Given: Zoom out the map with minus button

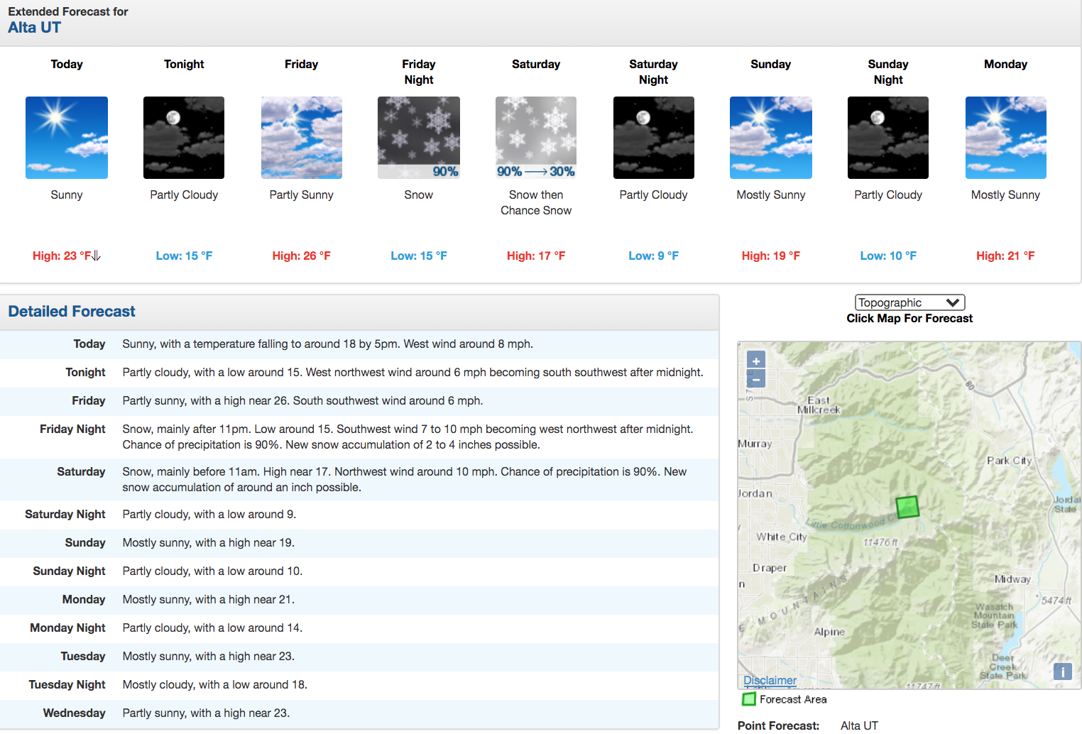Looking at the screenshot, I should pos(756,379).
